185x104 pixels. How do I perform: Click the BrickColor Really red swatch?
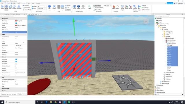click(x=16, y=21)
